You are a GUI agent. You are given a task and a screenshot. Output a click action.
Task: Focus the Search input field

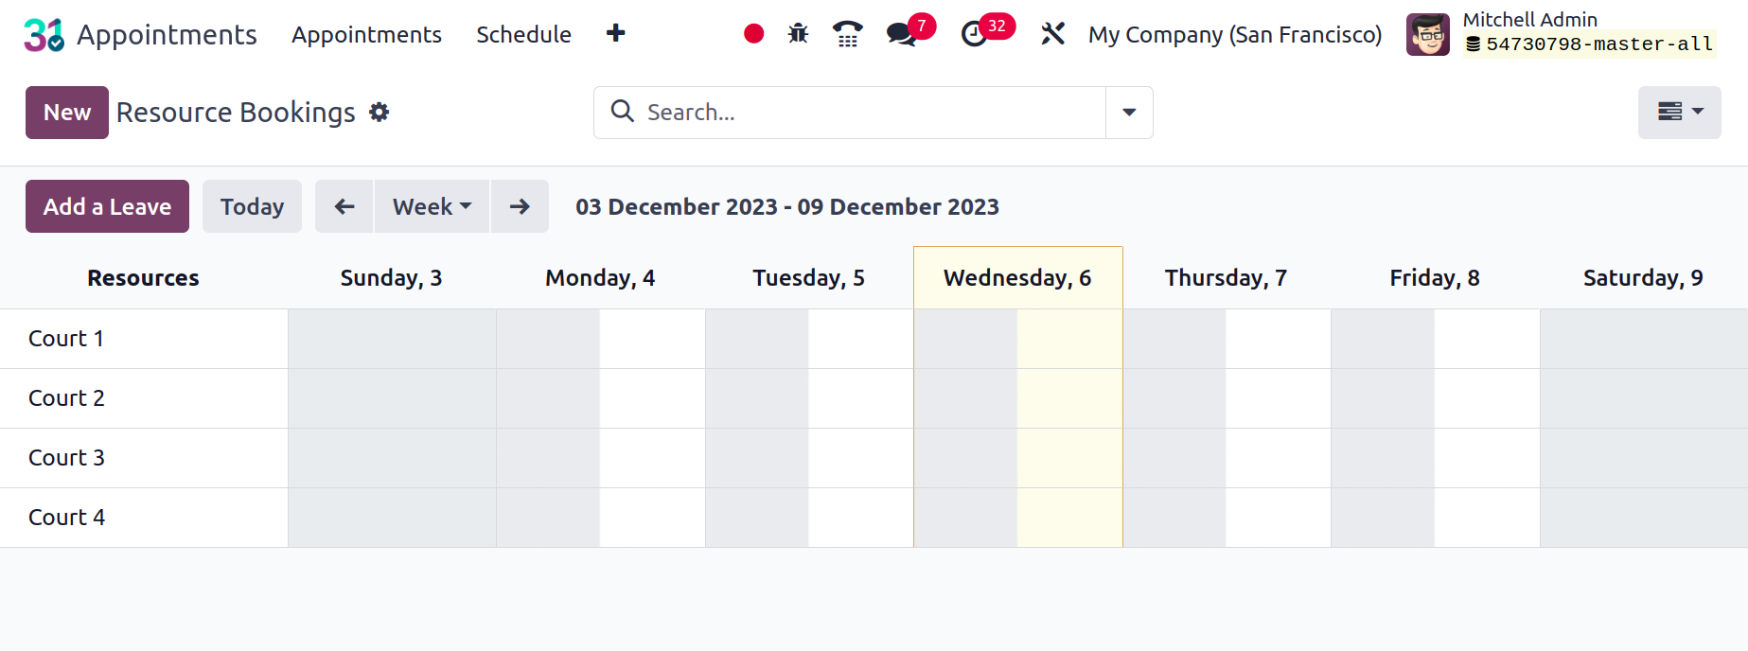871,113
